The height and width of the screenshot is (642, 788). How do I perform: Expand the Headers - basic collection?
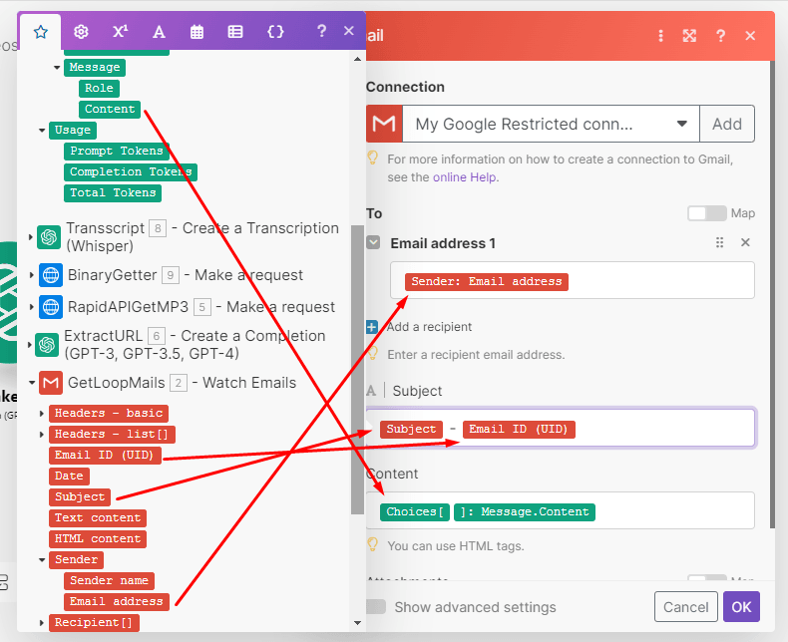point(42,413)
